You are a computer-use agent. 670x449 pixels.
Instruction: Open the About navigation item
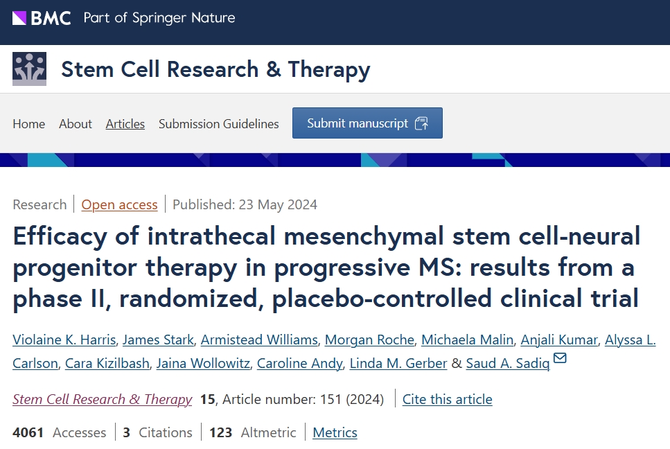tap(76, 124)
